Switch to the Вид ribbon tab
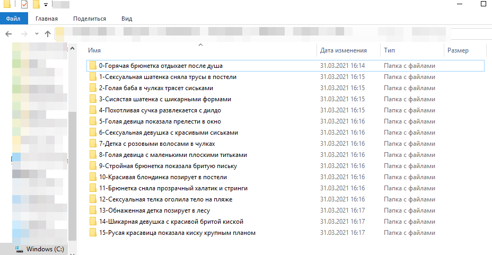This screenshot has width=492, height=255. pyautogui.click(x=127, y=19)
